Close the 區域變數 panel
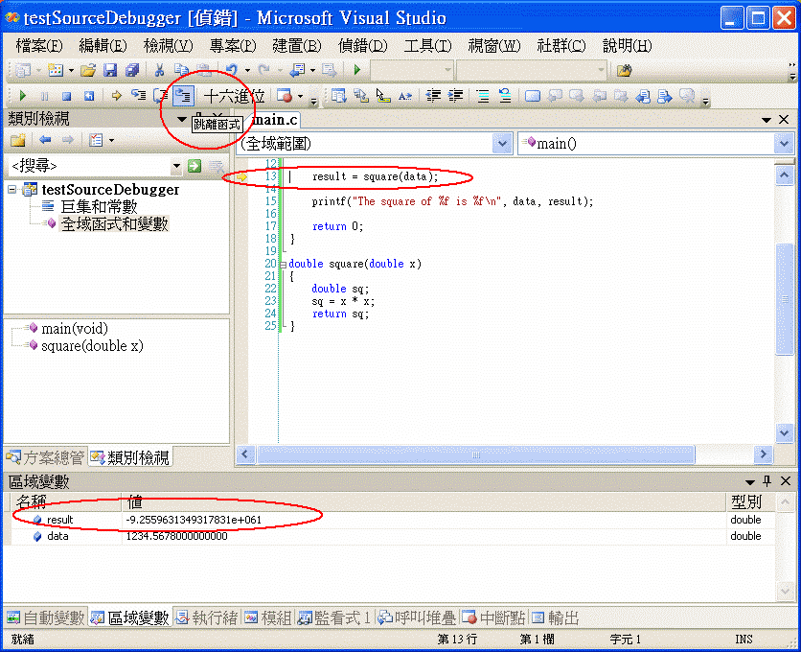Viewport: 801px width, 652px height. coord(786,481)
